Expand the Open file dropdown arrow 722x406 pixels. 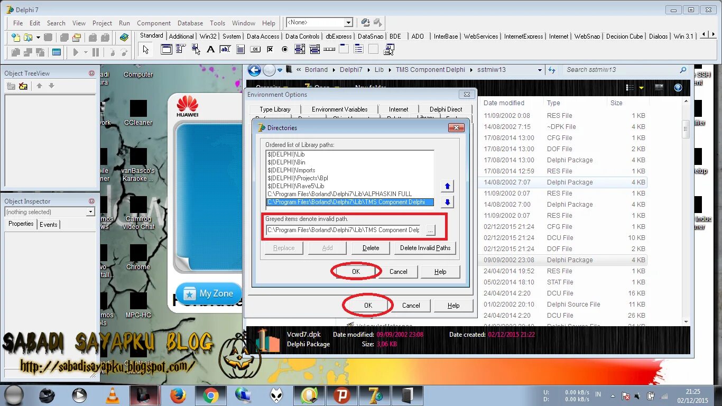click(38, 38)
